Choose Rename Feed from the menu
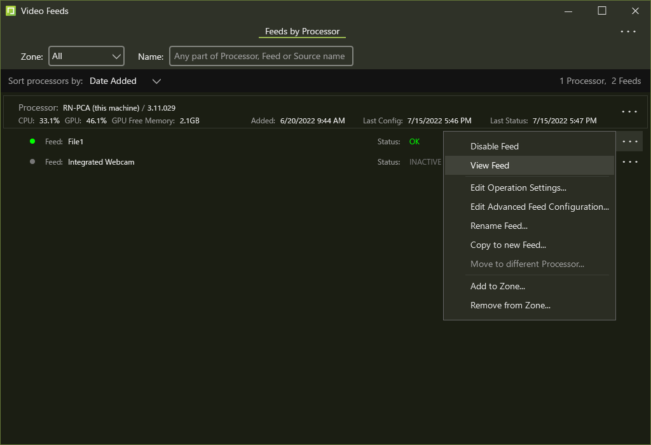 [x=498, y=226]
